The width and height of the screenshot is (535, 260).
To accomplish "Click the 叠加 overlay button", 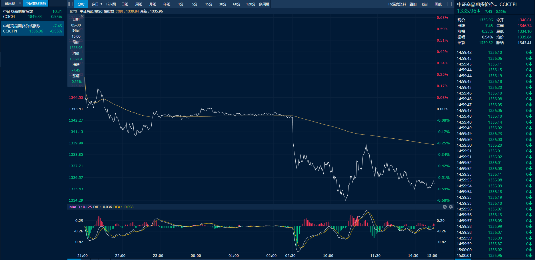I will (413, 4).
